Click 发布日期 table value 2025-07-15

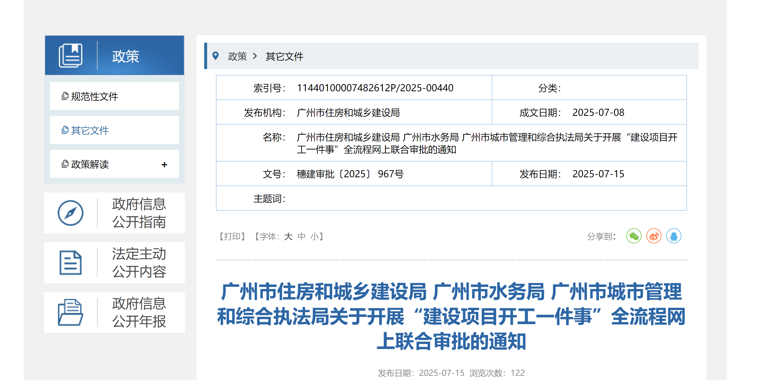pos(598,174)
